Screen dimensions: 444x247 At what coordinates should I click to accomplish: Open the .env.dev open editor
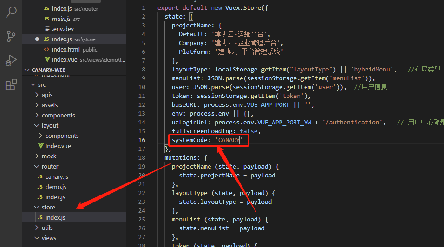pyautogui.click(x=74, y=29)
